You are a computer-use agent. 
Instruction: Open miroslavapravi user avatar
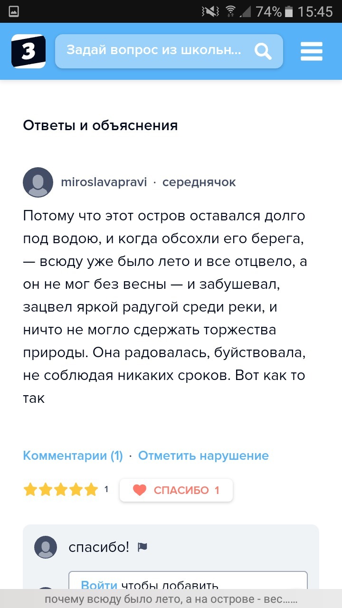click(x=38, y=182)
